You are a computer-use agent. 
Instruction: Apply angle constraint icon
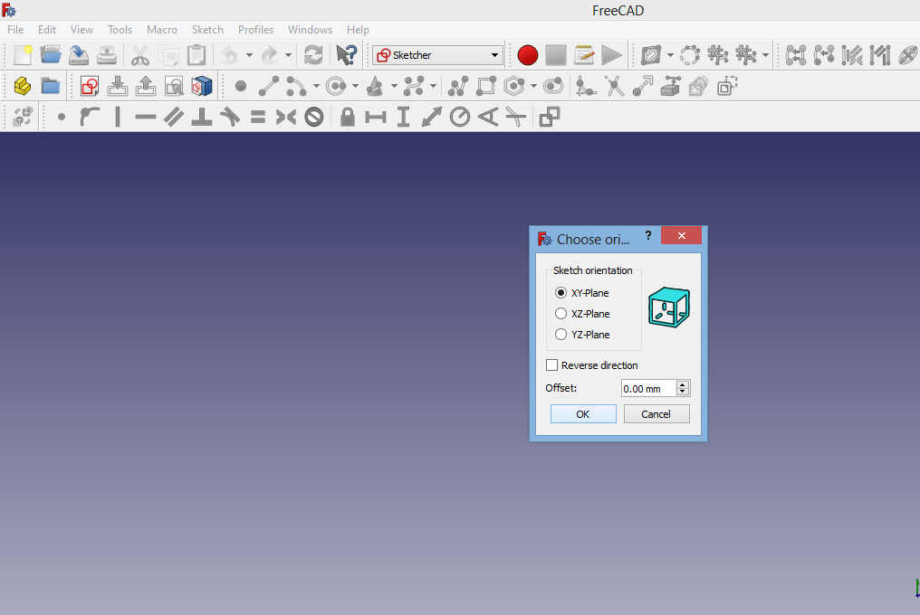pos(487,117)
